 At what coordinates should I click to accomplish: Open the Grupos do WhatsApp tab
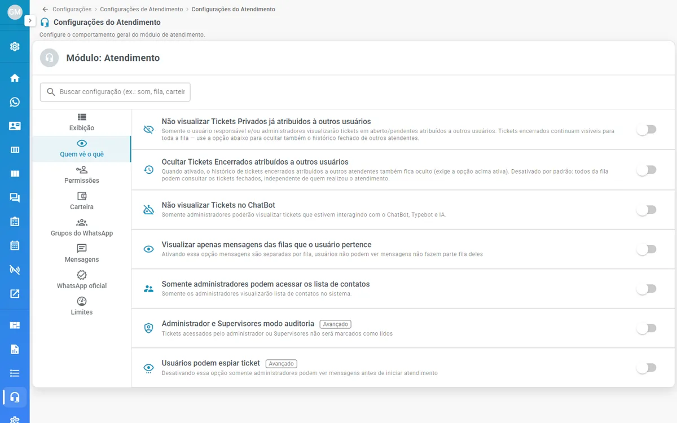point(82,228)
